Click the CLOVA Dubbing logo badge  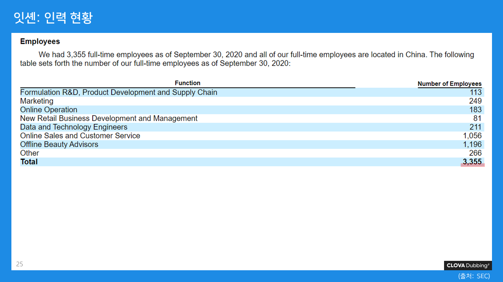point(468,266)
